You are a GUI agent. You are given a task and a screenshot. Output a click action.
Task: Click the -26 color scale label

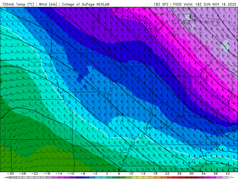point(23,174)
